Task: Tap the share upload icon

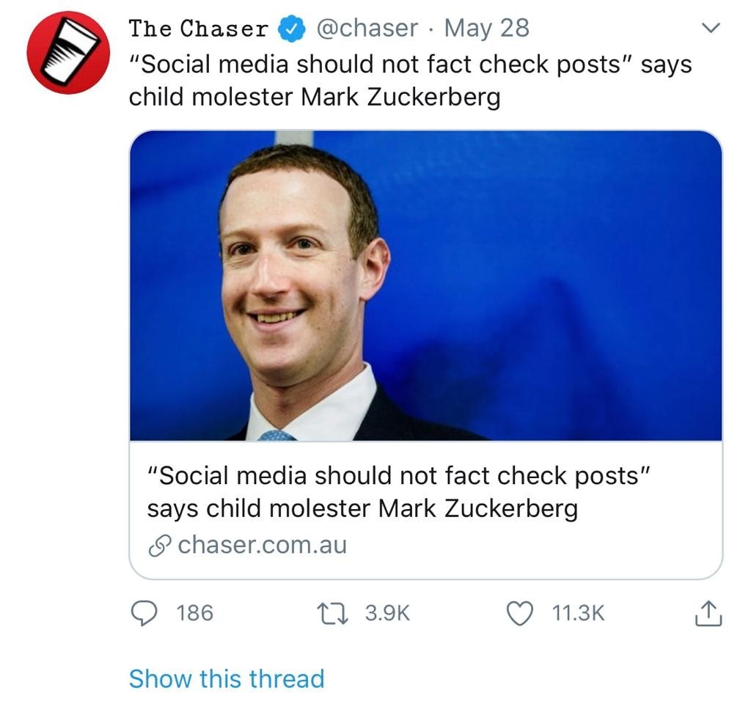Action: 708,613
